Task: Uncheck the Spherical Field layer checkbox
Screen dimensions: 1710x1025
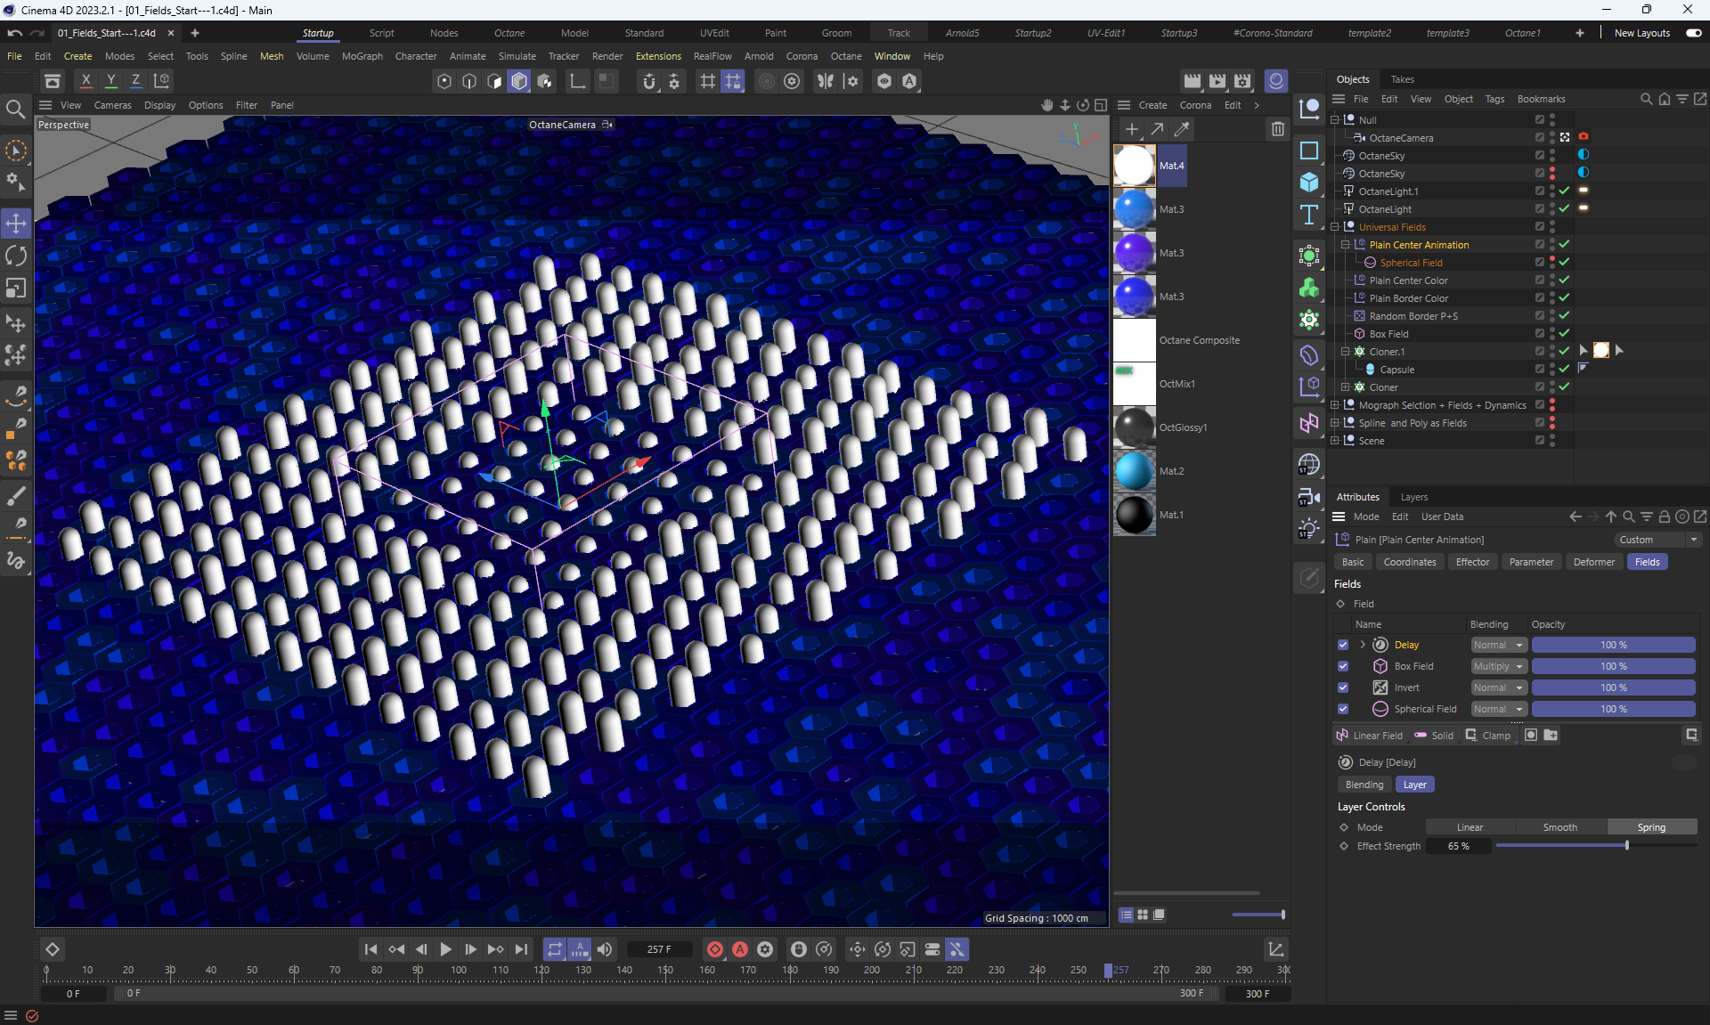Action: coord(1343,709)
